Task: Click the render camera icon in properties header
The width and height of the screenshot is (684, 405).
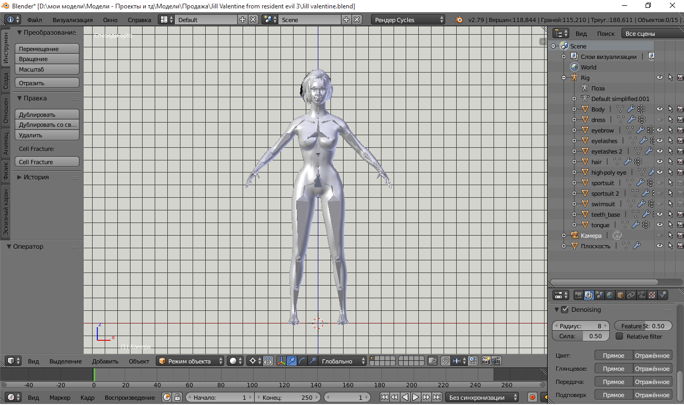Action: click(579, 295)
